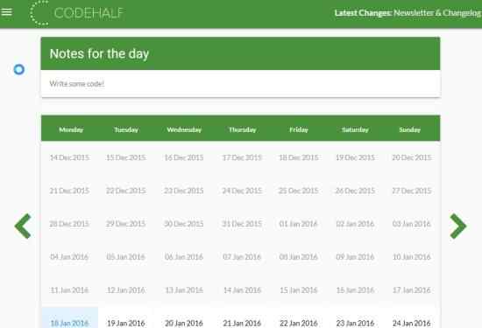Select 06 Jan 2016
Screen dimensions: 482x328
(184, 257)
